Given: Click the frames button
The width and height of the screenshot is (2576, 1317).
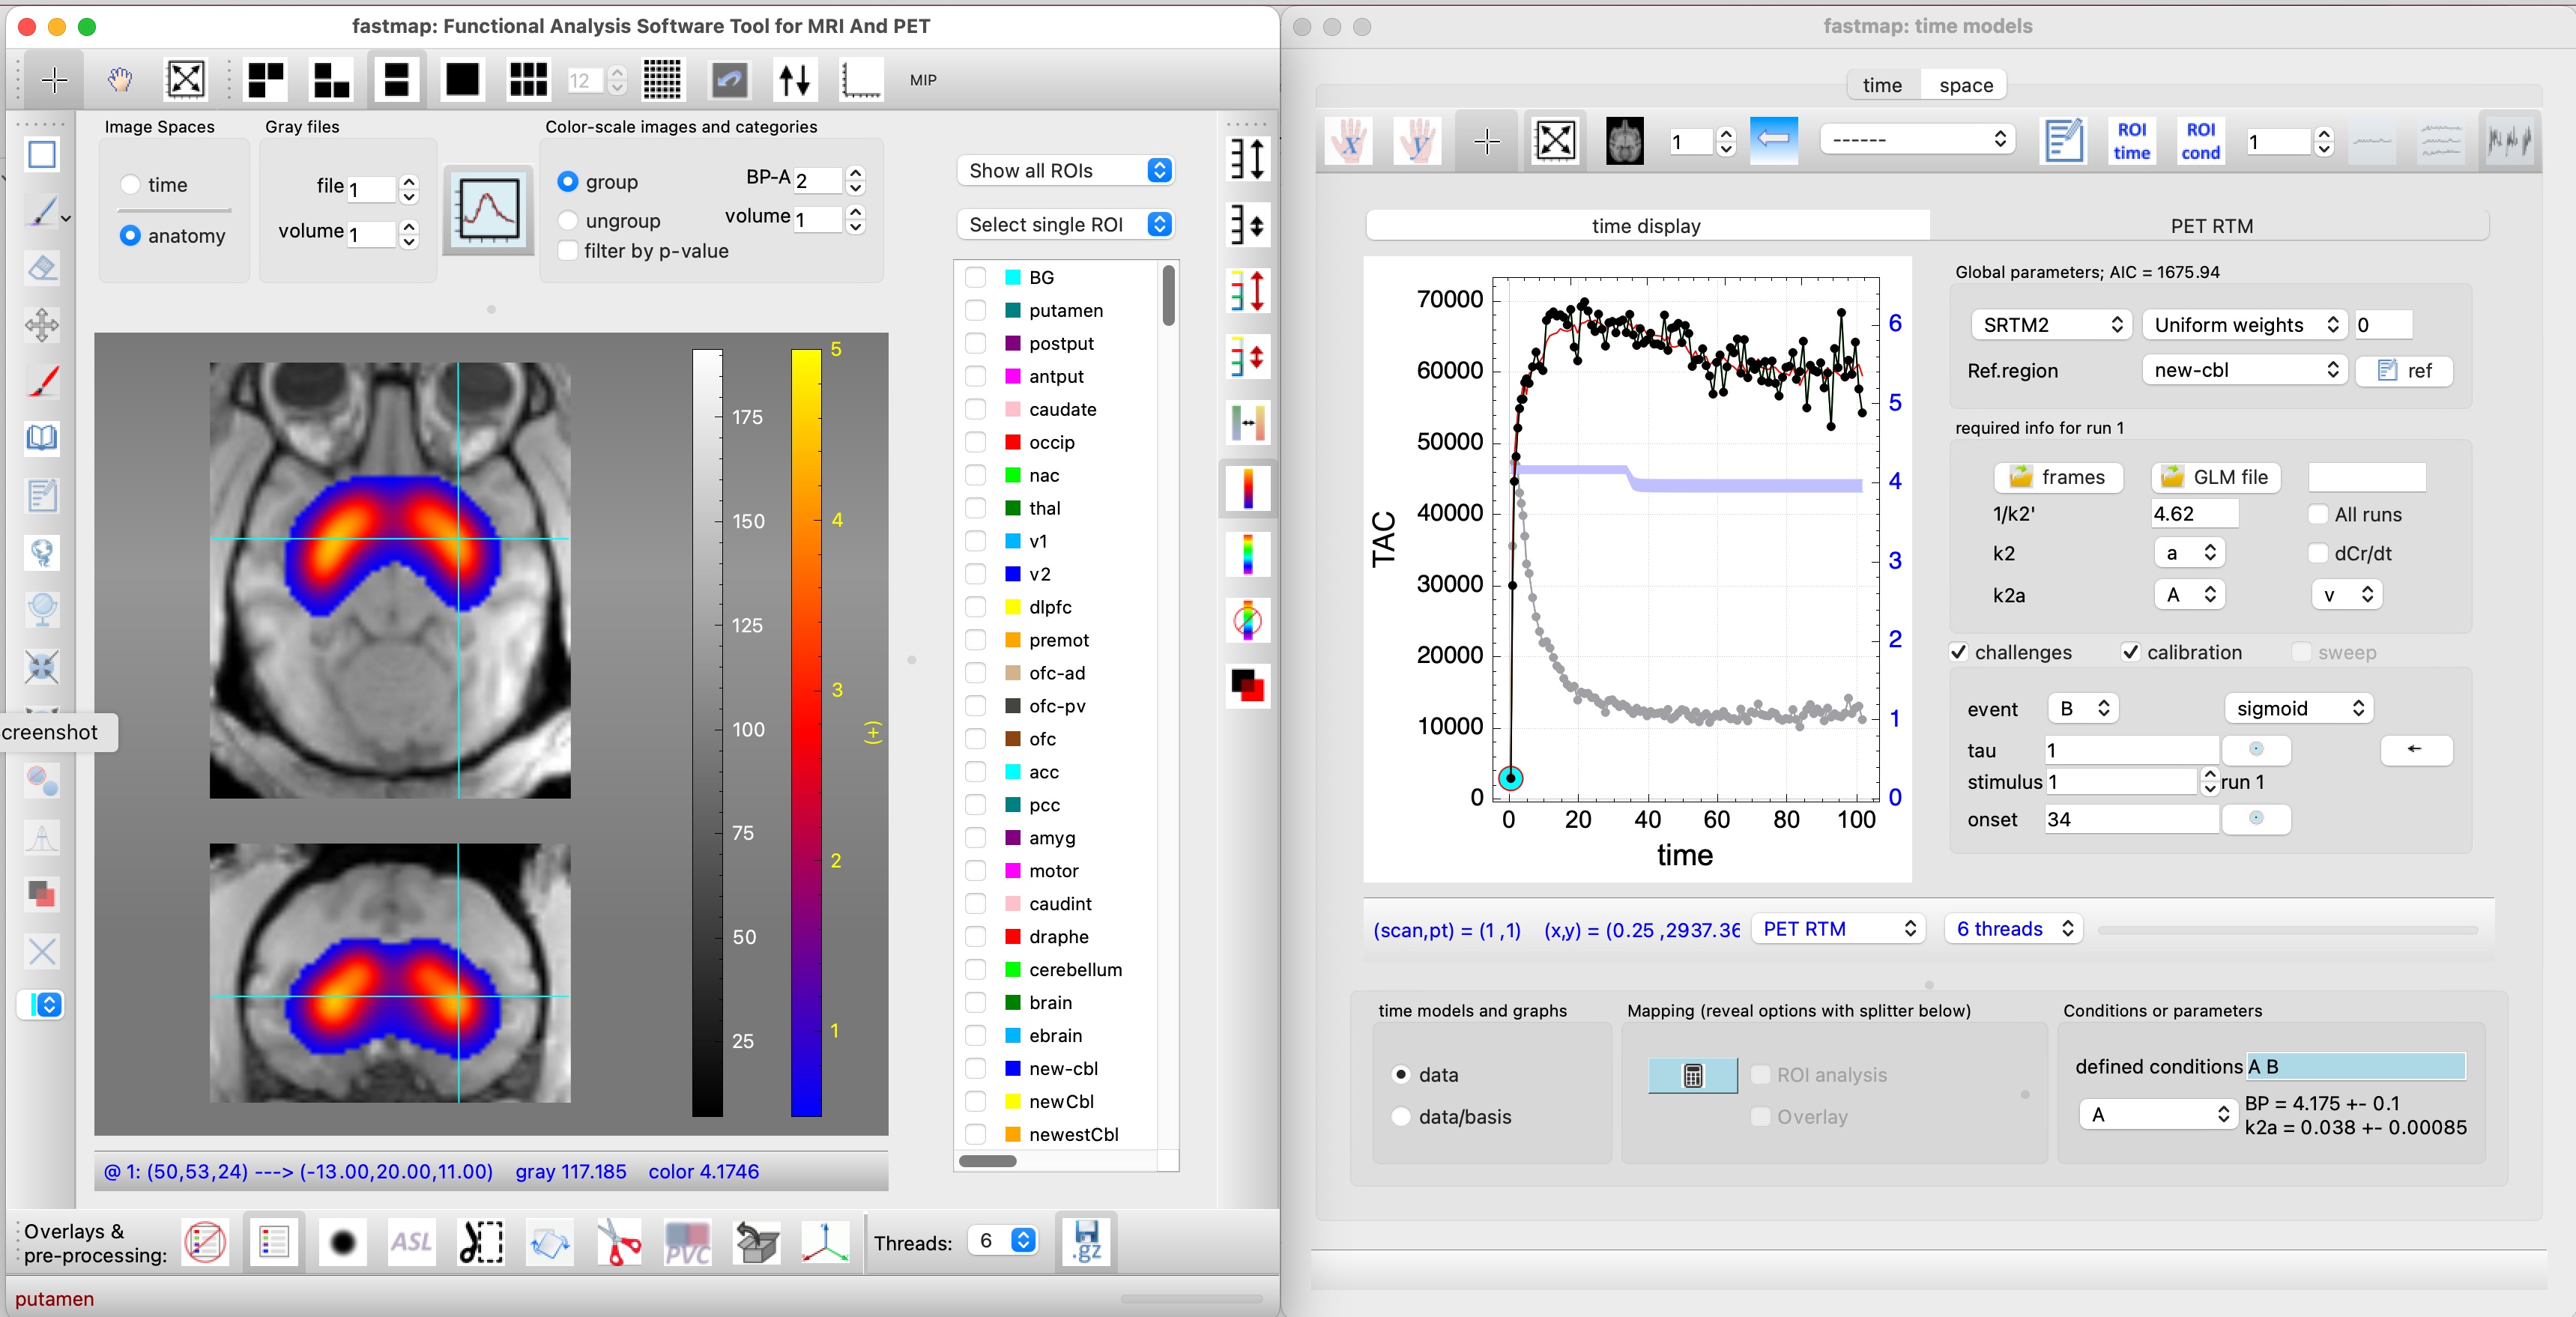Looking at the screenshot, I should tap(2058, 477).
